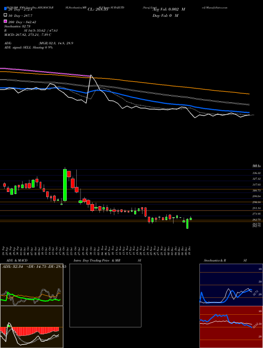
Task: Click the 271.95 price axis label
Action: pos(256,214)
